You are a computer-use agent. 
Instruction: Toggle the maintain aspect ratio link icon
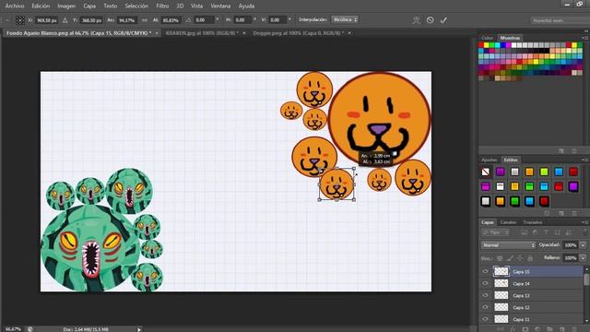tap(145, 20)
